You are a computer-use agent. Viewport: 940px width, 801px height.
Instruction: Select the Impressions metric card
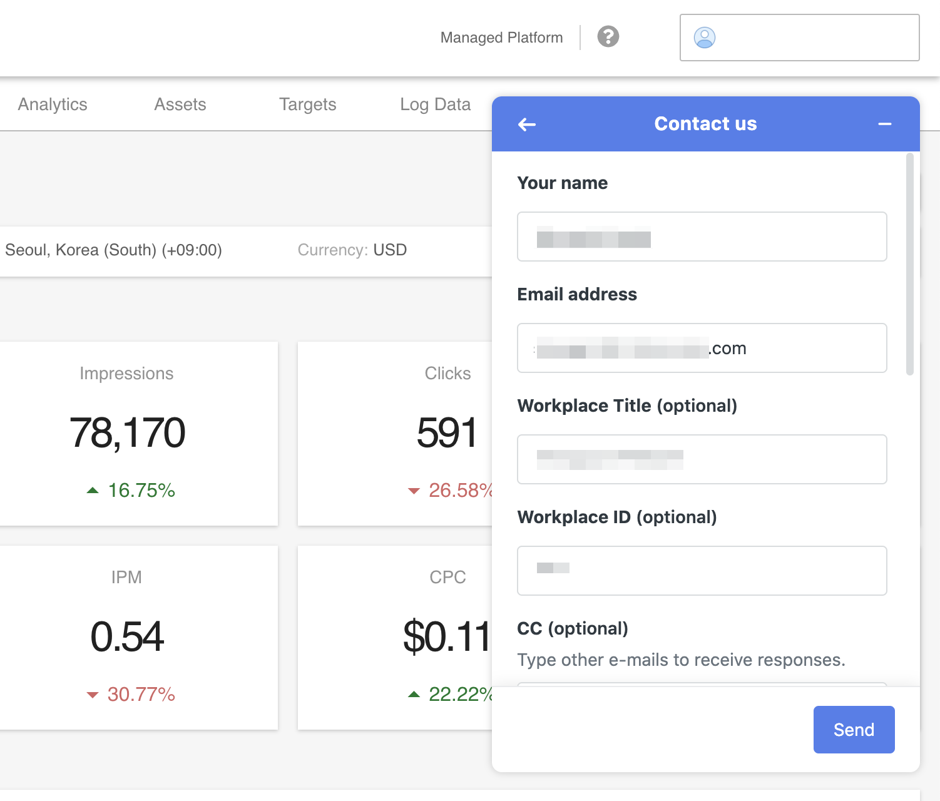(127, 433)
